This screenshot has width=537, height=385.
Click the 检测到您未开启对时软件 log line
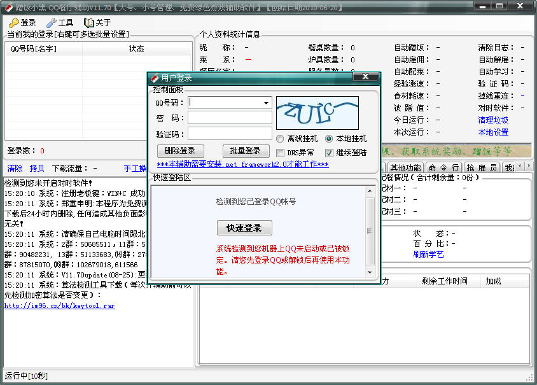[x=48, y=183]
